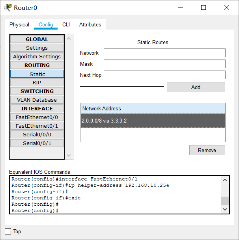This screenshot has height=240, width=239.
Task: Click the ip helper-address 192.168.10.254 line
Action: [90, 185]
